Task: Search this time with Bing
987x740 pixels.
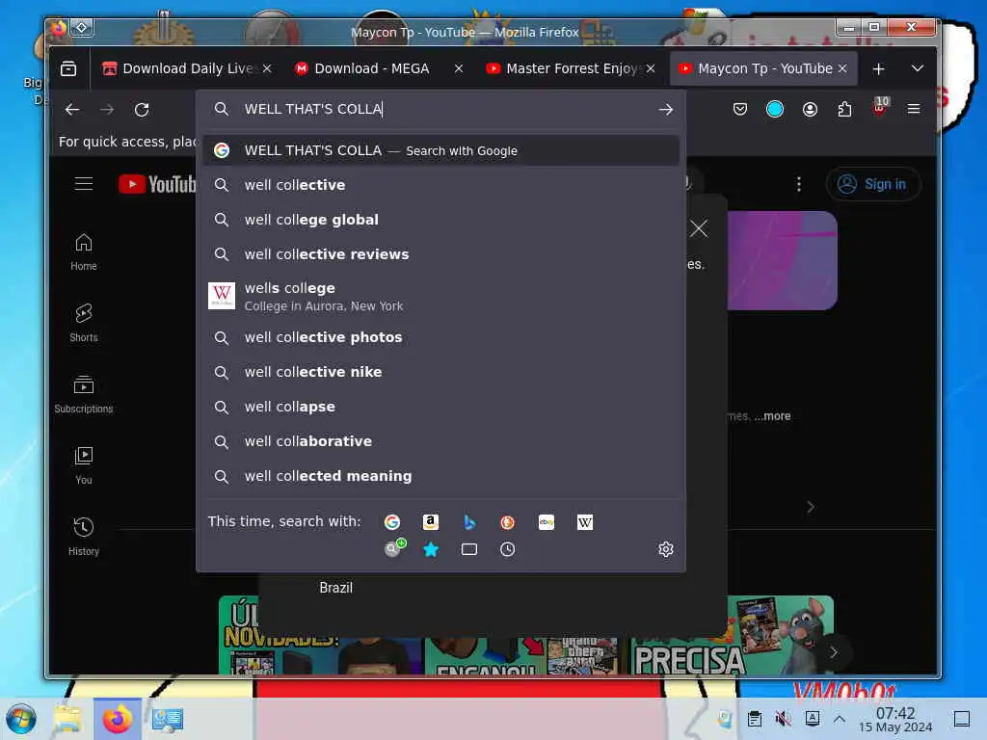Action: (x=469, y=522)
